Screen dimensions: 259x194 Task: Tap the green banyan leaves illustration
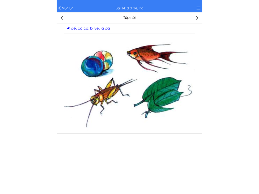(163, 97)
